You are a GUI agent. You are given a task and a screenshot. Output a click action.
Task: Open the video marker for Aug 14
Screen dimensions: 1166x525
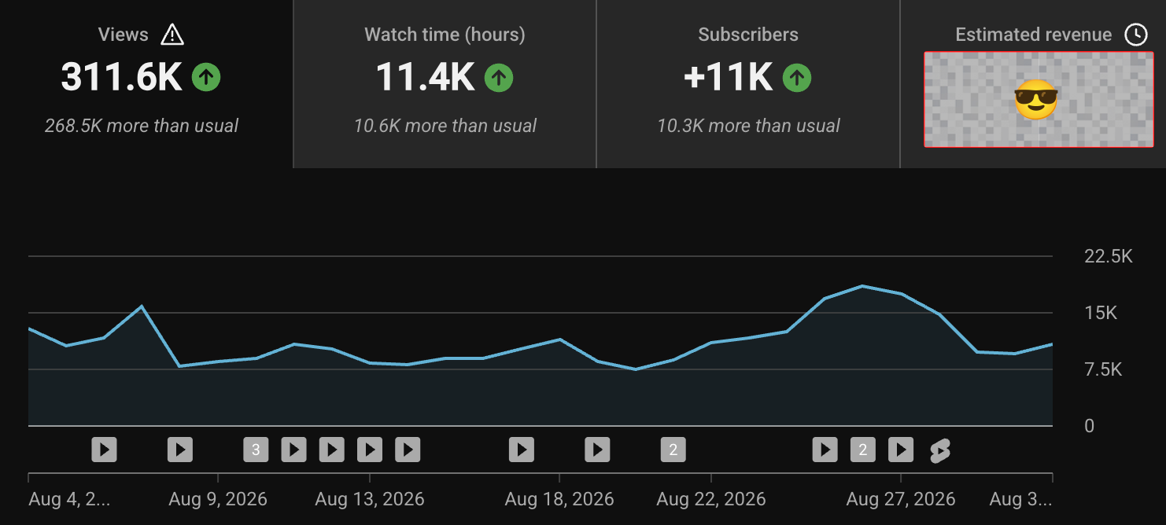408,450
